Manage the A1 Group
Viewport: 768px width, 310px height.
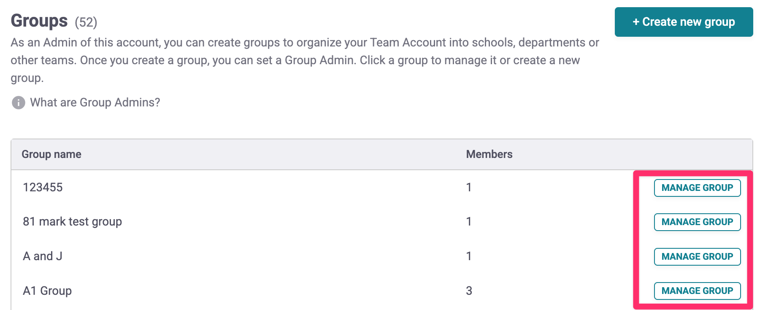pyautogui.click(x=697, y=291)
